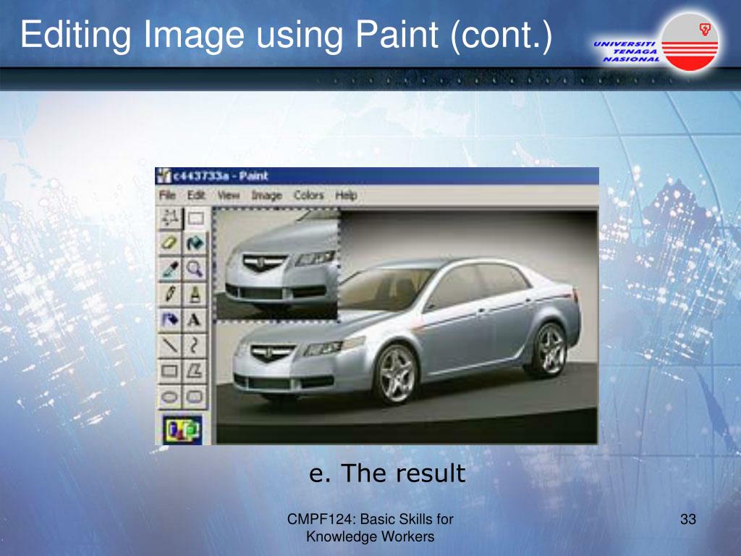
Task: Click the opaque selection option box
Action: (x=182, y=429)
